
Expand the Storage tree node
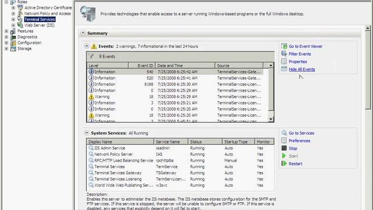(6, 48)
